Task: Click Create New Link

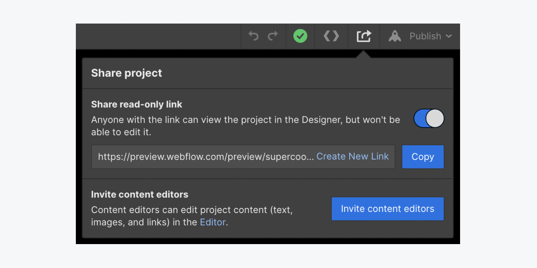Action: point(352,156)
